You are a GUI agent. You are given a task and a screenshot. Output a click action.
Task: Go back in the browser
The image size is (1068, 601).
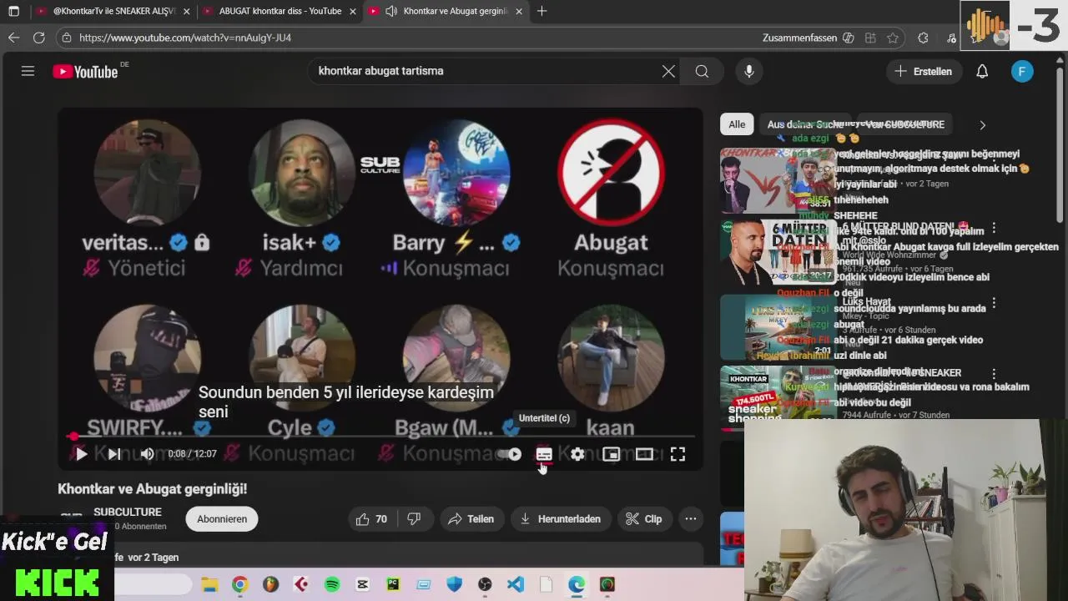[x=13, y=38]
